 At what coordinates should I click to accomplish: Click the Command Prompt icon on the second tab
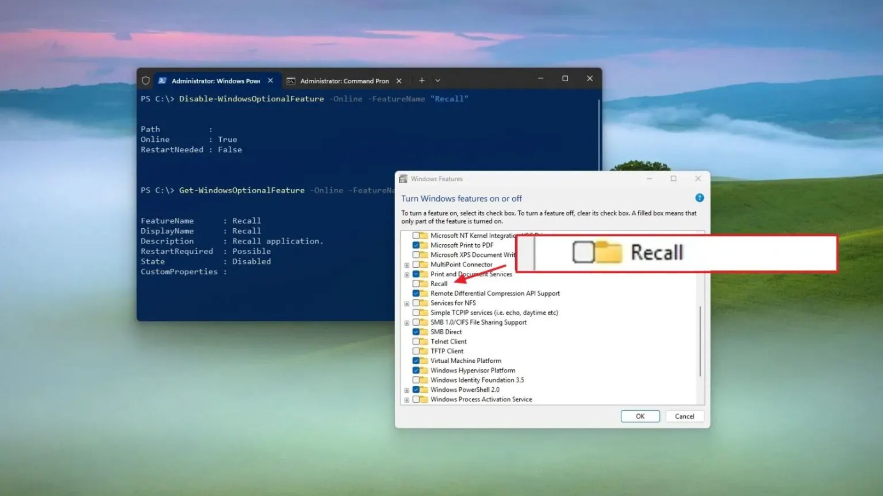pyautogui.click(x=291, y=80)
